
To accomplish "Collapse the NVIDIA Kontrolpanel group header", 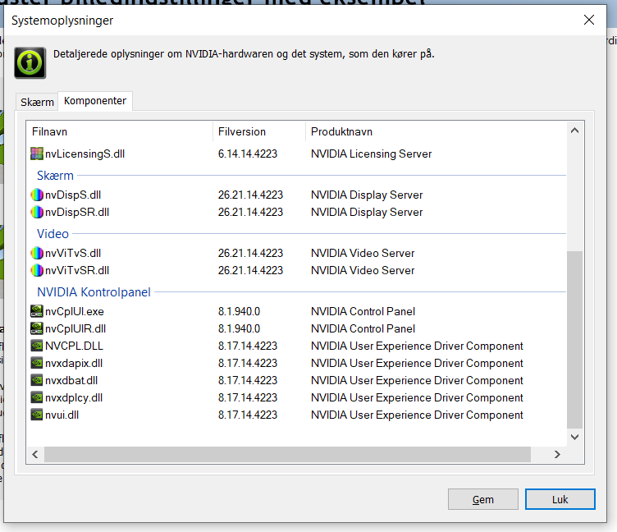I will pyautogui.click(x=94, y=292).
